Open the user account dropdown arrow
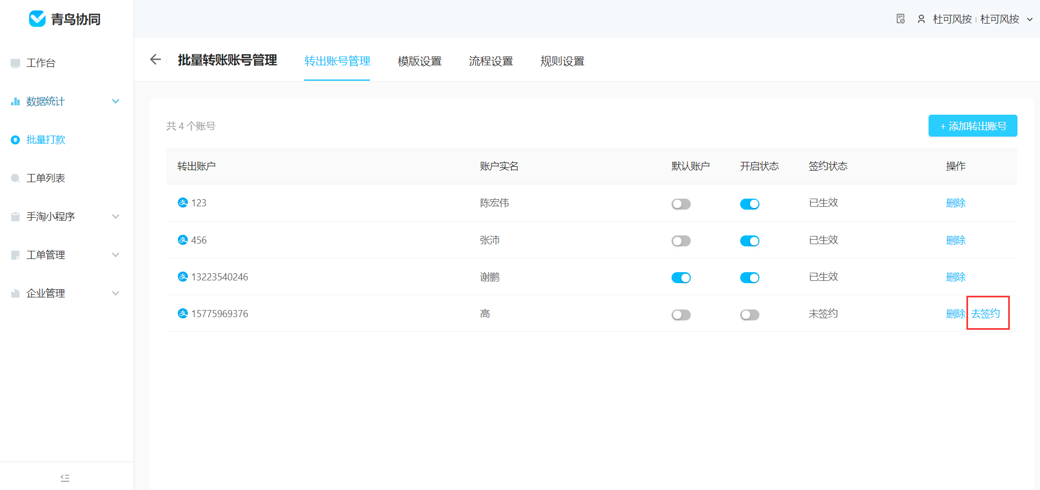 [1030, 20]
